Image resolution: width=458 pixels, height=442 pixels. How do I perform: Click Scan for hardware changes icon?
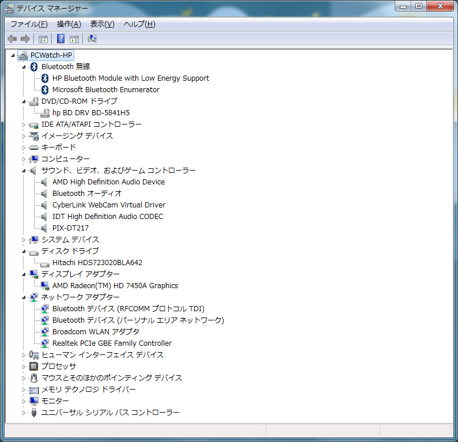tap(92, 39)
